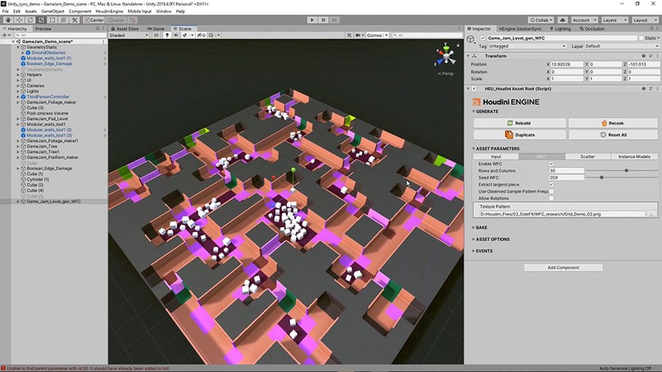Toggle scene audio speaker icon
The image size is (662, 372).
[176, 35]
